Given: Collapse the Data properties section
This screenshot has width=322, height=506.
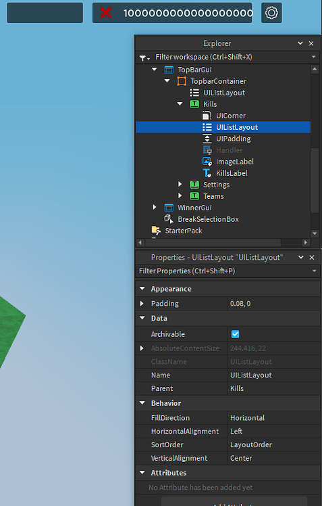Looking at the screenshot, I should [142, 318].
